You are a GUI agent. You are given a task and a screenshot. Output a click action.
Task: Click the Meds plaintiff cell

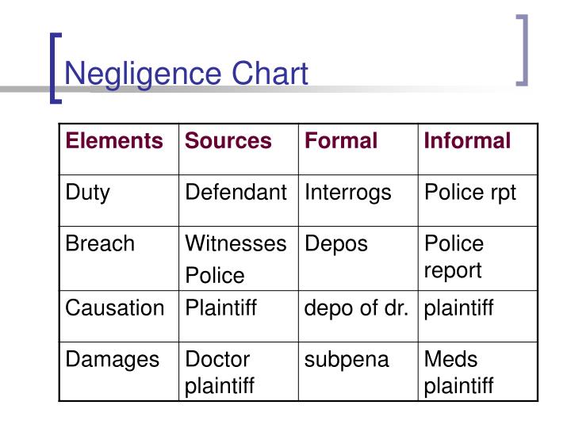(458, 372)
